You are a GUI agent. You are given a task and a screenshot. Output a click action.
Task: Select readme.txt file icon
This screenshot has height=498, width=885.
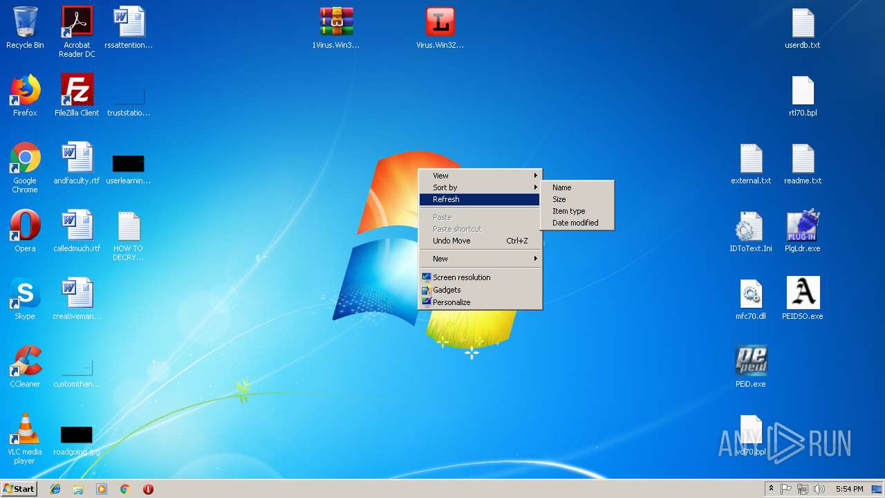click(x=803, y=163)
